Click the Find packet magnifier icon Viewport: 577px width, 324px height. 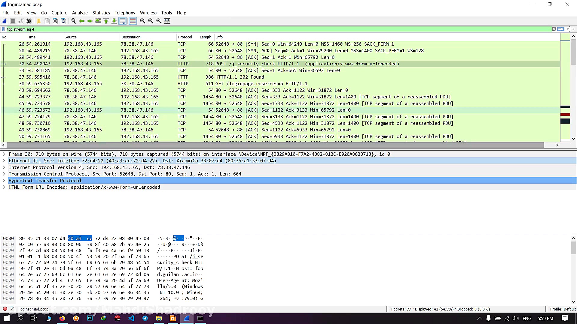point(73,21)
